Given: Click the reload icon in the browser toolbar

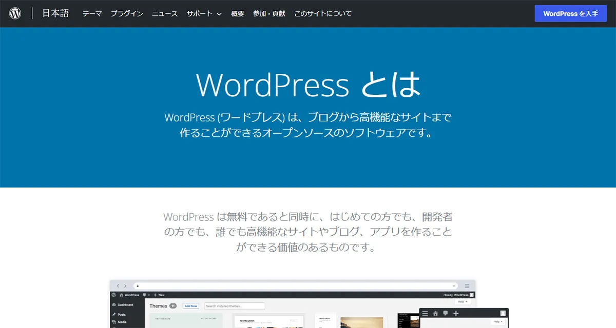Looking at the screenshot, I should (455, 285).
